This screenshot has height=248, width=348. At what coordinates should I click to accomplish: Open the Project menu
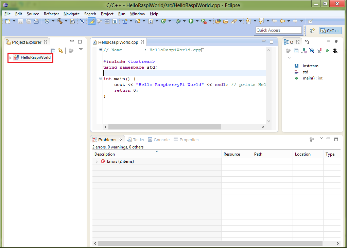(107, 14)
